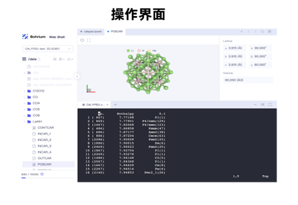
Task: Click the storage usage progress bar
Action: (47, 178)
